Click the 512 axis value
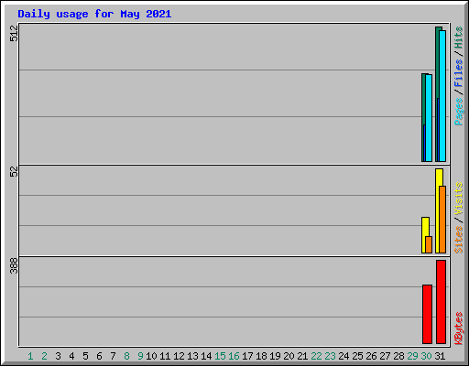 (x=14, y=33)
